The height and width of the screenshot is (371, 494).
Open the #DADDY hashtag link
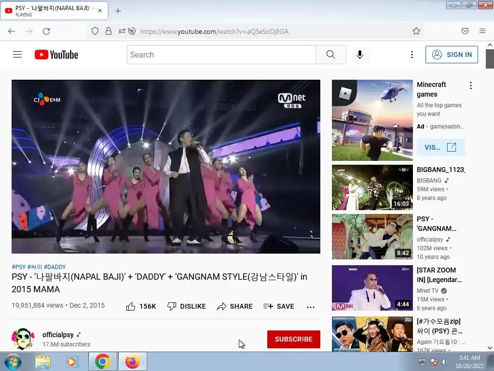click(55, 267)
